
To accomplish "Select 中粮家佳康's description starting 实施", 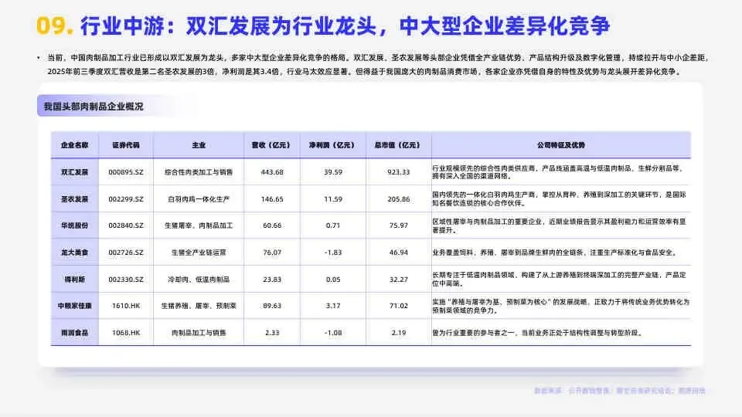I will tap(561, 306).
